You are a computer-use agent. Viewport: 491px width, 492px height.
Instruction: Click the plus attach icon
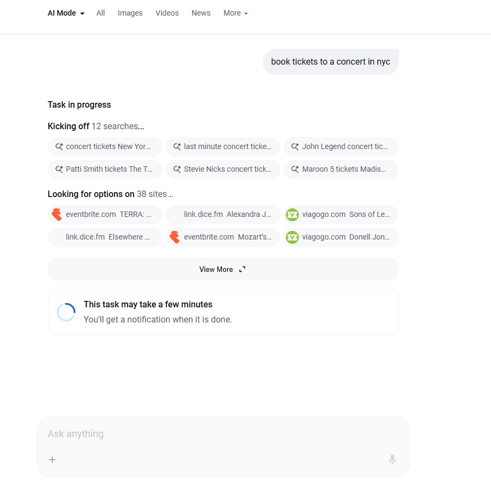pyautogui.click(x=52, y=460)
